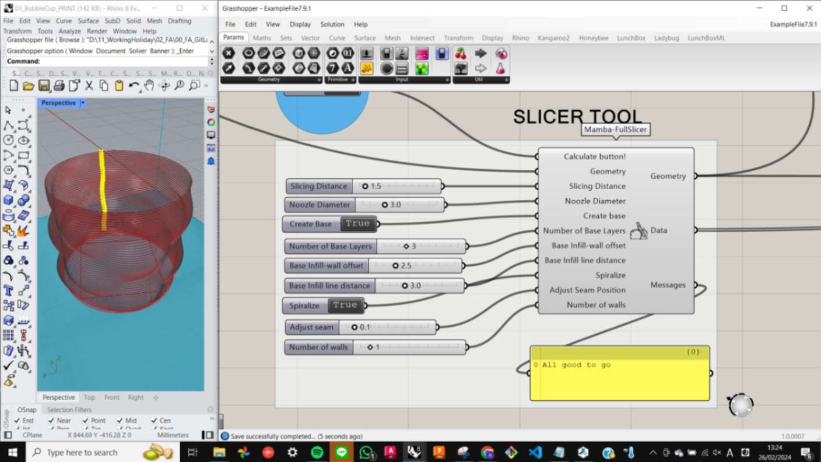Open the Rhino SubD menu
Screen dimensions: 821x462
pyautogui.click(x=113, y=21)
